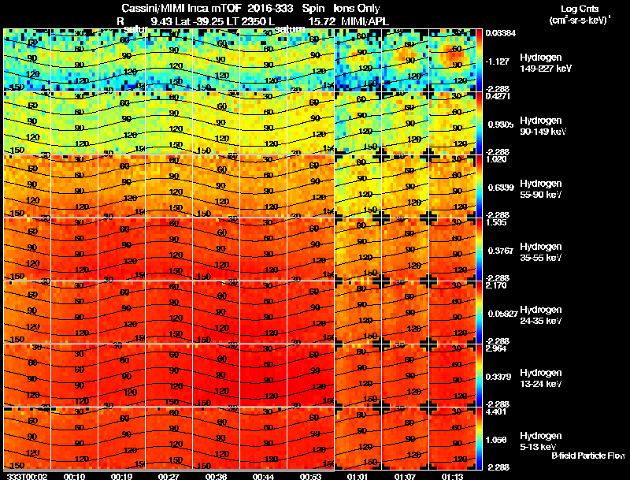630x480 pixels.
Task: Select the "-1.127" colorbar midpoint value
Action: (x=498, y=61)
